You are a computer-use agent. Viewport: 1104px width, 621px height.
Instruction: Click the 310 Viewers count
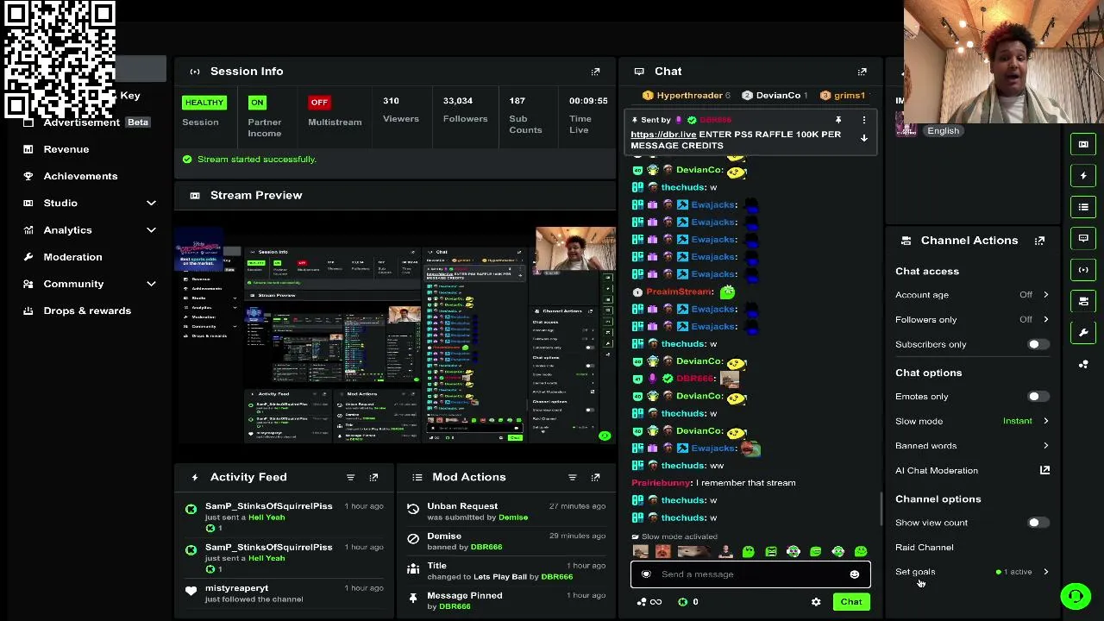pyautogui.click(x=391, y=101)
